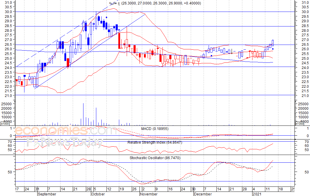The height and width of the screenshot is (196, 310).
Task: Click the 22.5 label on right price axis
Action: [305, 82]
